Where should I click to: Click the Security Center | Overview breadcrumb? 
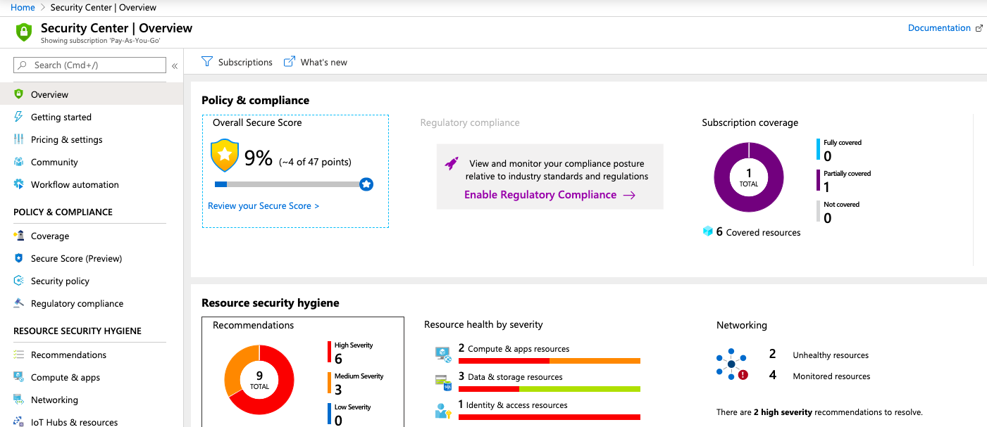104,7
